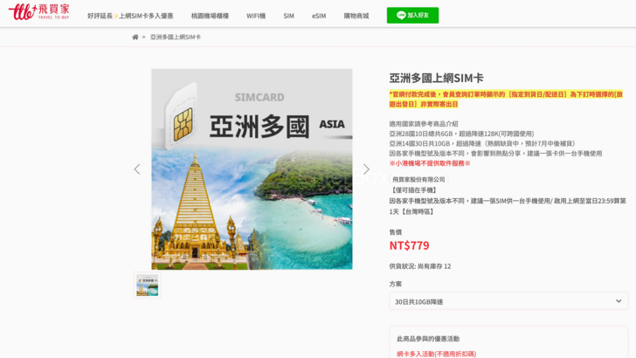Expand the 方案 plan dropdown
The height and width of the screenshot is (358, 636).
click(508, 301)
